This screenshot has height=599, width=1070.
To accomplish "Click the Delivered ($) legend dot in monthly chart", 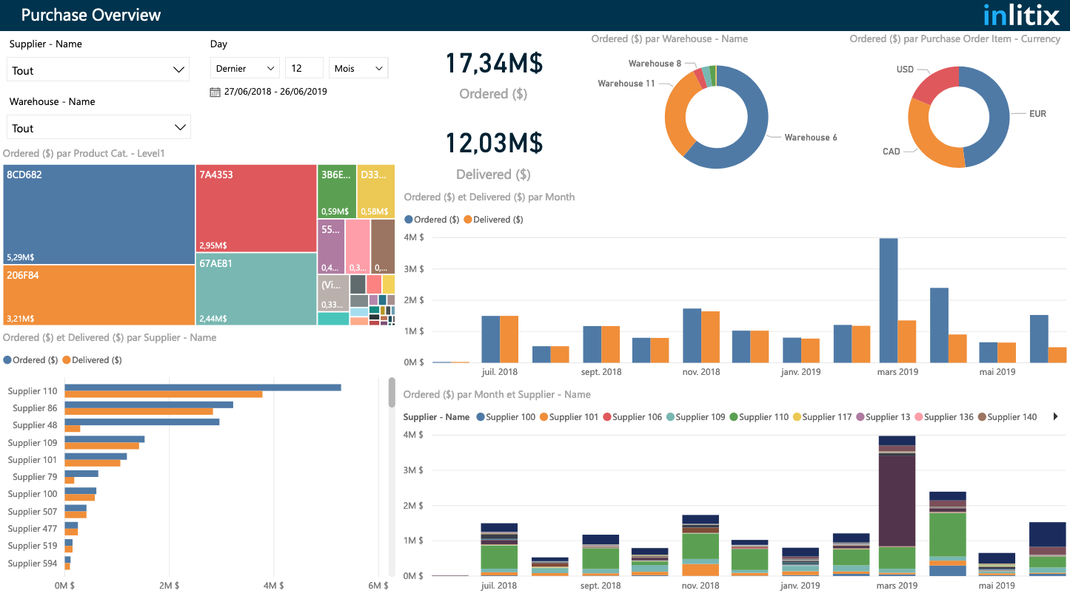I will [467, 220].
